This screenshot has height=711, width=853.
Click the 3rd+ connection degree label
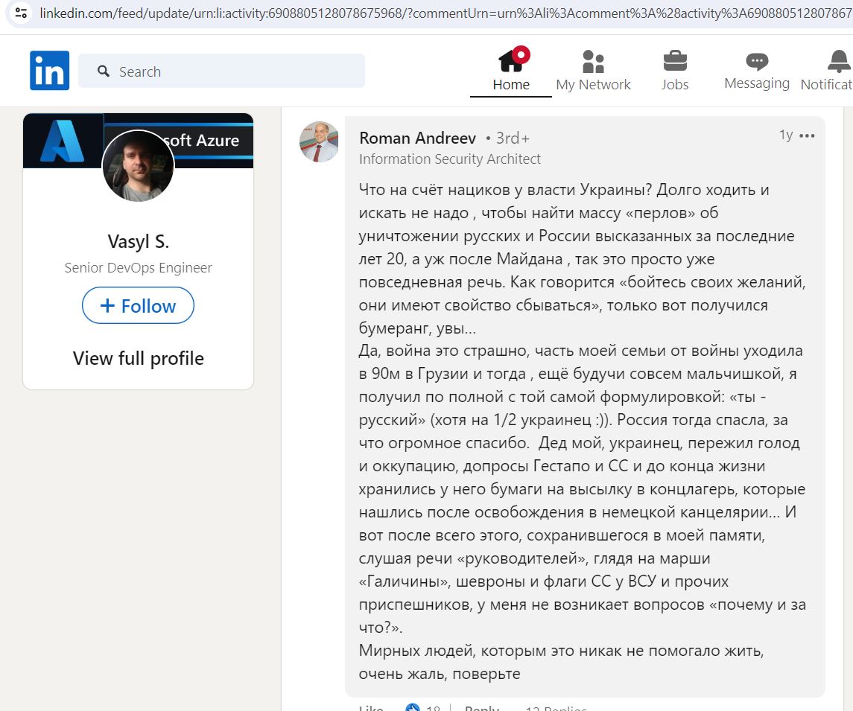[x=513, y=138]
